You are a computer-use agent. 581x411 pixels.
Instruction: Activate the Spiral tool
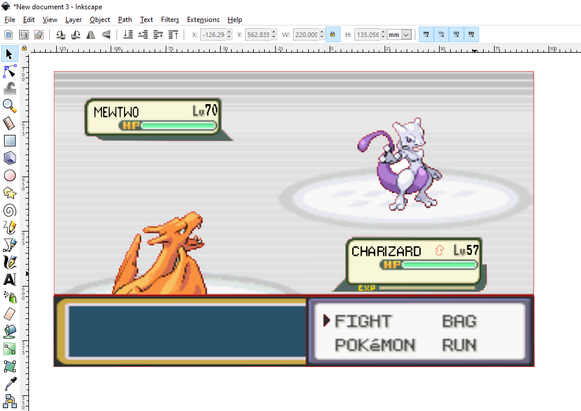(x=9, y=210)
